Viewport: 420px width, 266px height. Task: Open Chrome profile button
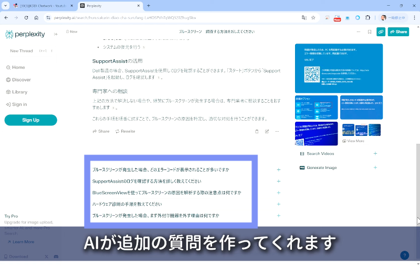[x=393, y=18]
